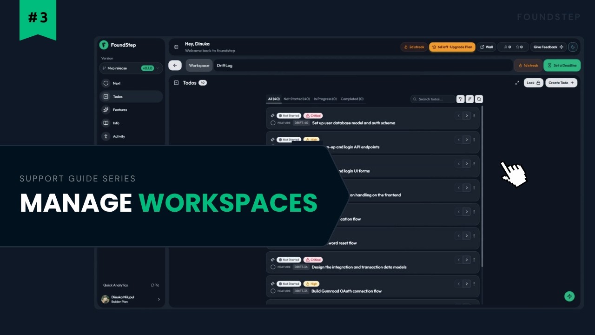Click the Upgrade Plan button
Screen dimensions: 595x335
(452, 47)
